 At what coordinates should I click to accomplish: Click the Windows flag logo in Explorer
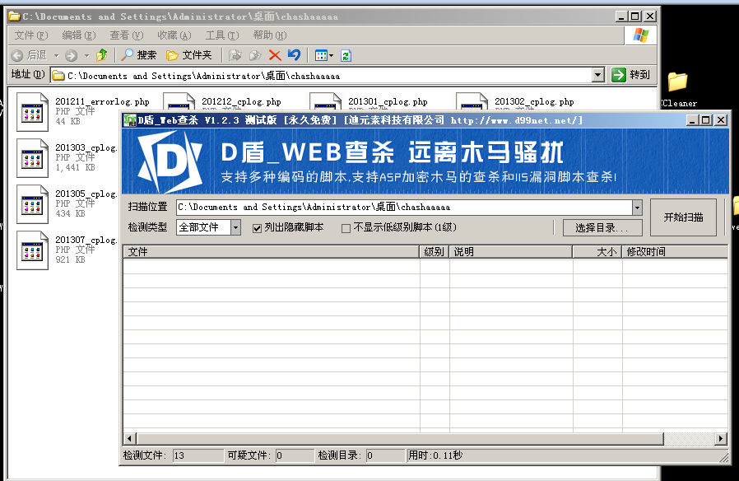[641, 35]
